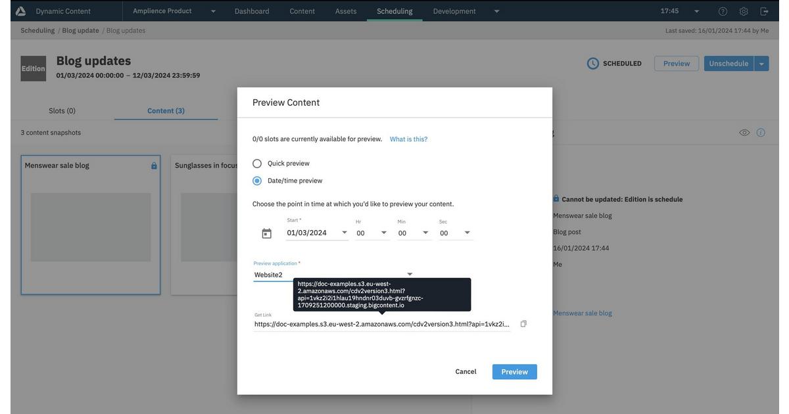Click the Blog post value in details
This screenshot has height=414, width=789.
[x=567, y=232]
